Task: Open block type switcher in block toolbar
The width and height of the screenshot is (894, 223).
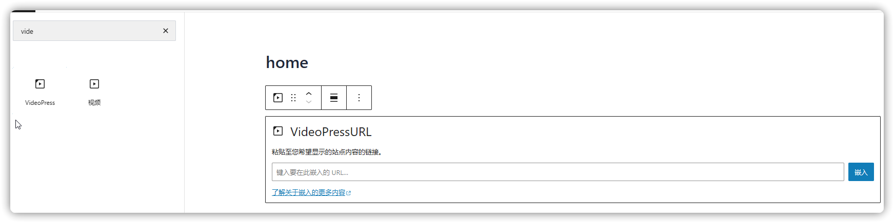Action: 278,98
